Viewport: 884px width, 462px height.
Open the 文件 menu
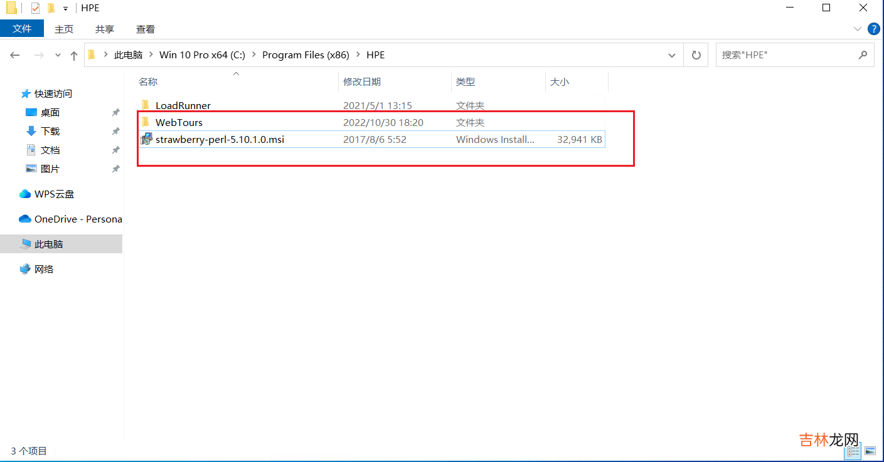(22, 29)
